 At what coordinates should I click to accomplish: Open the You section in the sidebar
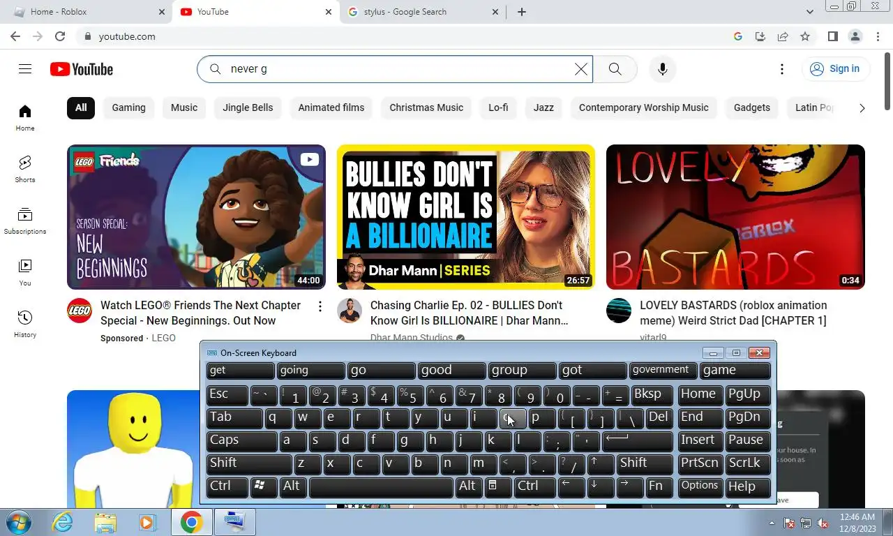coord(25,272)
